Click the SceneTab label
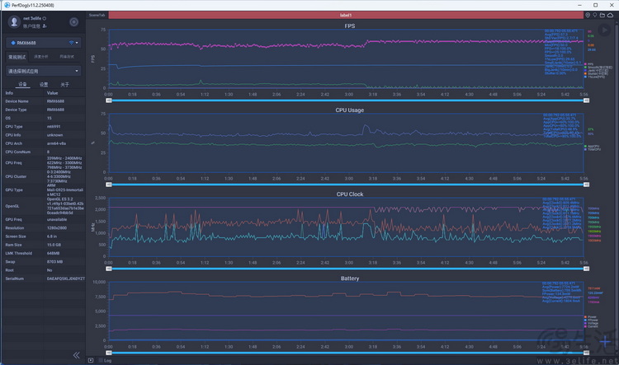The width and height of the screenshot is (619, 365). click(x=97, y=15)
